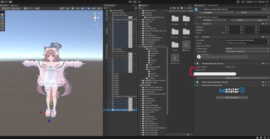Open Local handle rotation dropdown
This screenshot has height=139, width=270.
[16, 8]
